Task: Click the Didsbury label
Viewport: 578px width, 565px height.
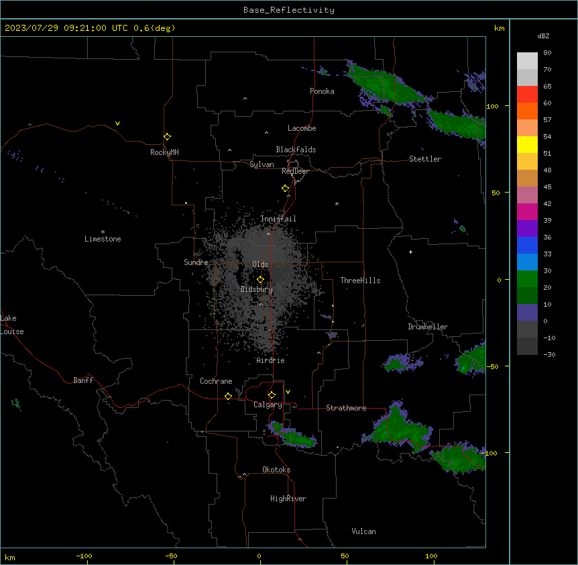Action: (256, 289)
